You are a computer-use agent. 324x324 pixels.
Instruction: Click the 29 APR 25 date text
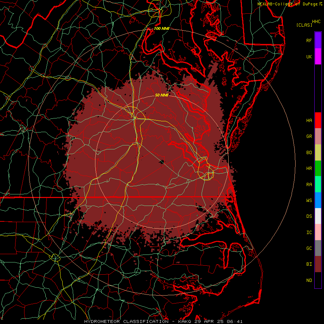(x=210, y=321)
